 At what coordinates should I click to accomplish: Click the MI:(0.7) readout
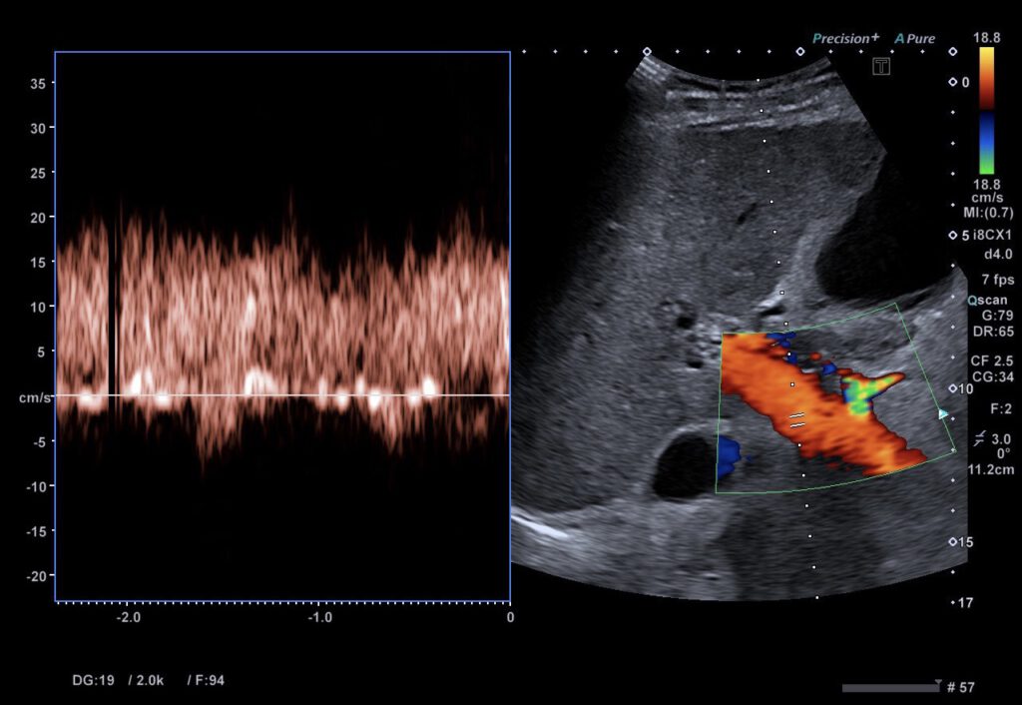click(x=988, y=213)
